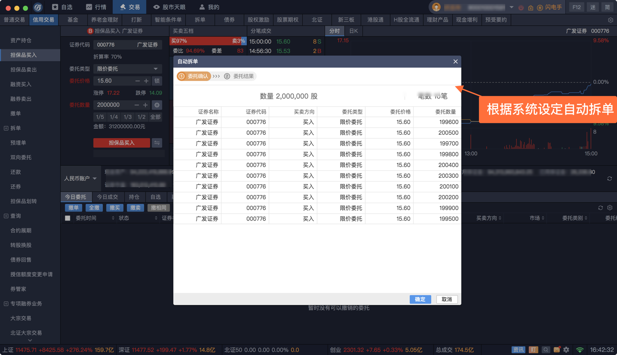Increase the 委托数量 with plus icon
Image resolution: width=617 pixels, height=355 pixels.
pyautogui.click(x=145, y=105)
